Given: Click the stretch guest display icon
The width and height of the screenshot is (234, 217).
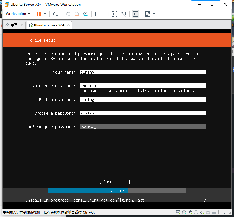Looking at the screenshot, I should pos(148,14).
